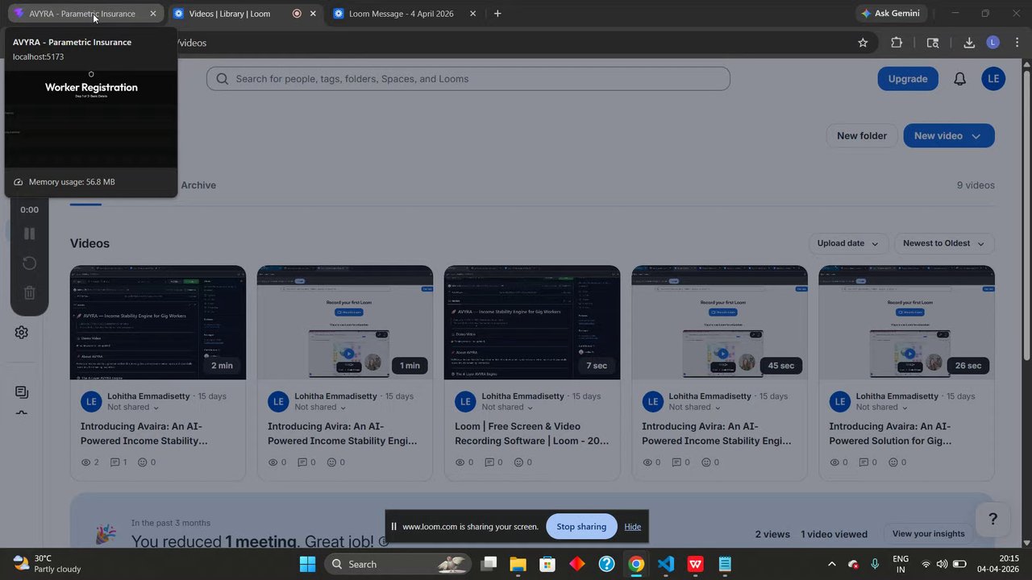Click the microphone icon in system tray
The height and width of the screenshot is (580, 1032).
(x=875, y=564)
